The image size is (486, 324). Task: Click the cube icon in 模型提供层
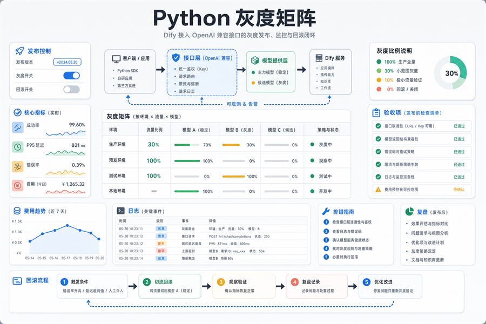click(255, 60)
